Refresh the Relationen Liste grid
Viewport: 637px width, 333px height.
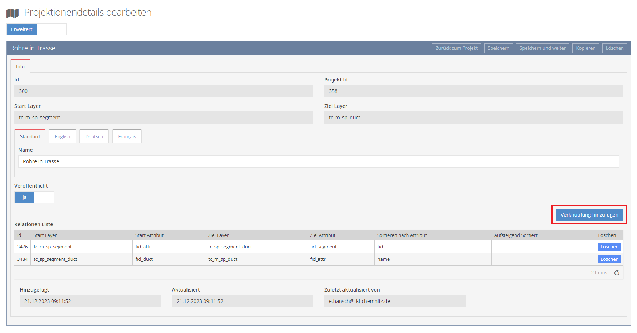point(617,273)
